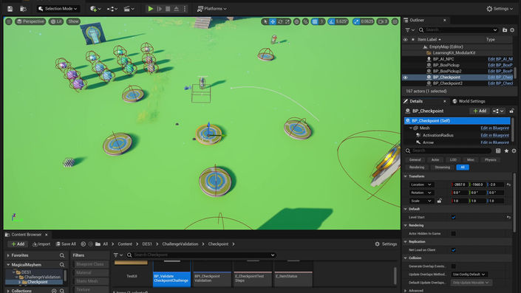Click the favorites star icon in Details

coord(506,151)
